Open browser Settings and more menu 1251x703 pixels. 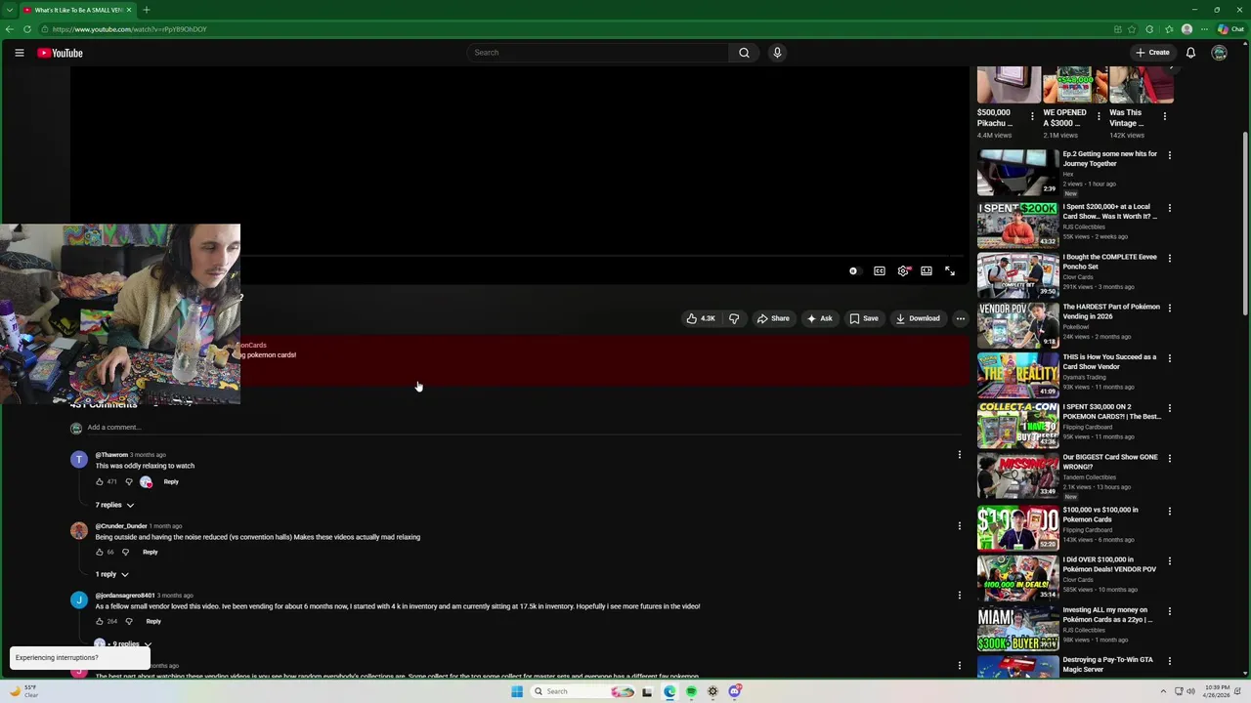(1204, 29)
